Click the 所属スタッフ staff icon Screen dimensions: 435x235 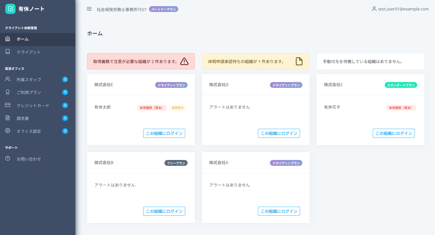8,79
